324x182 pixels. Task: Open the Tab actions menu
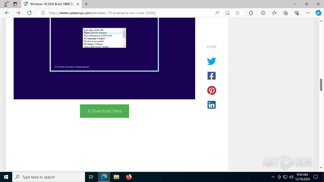click(x=15, y=4)
